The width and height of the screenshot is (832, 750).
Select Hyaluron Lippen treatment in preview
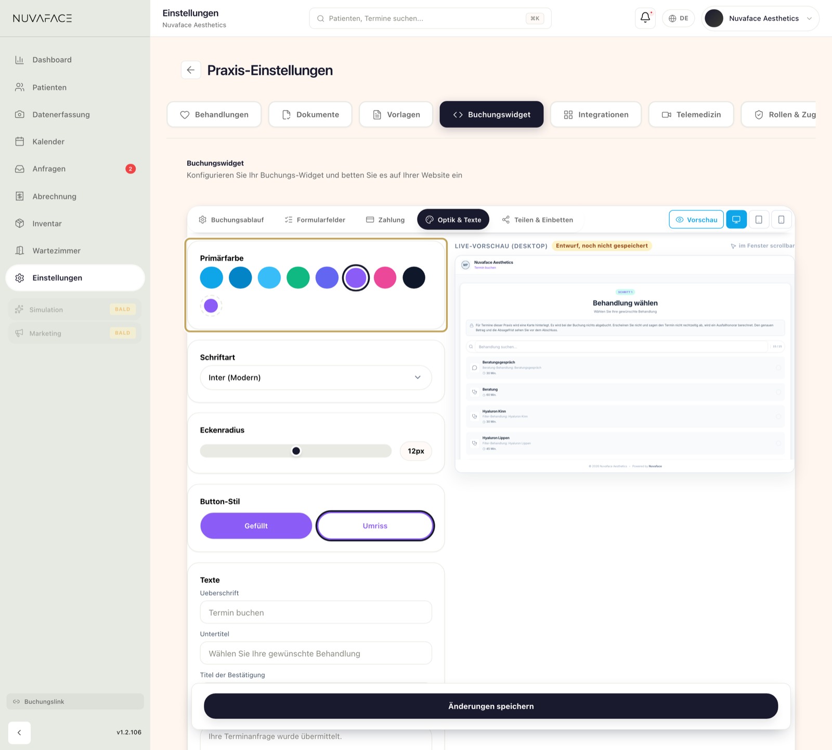tap(625, 443)
